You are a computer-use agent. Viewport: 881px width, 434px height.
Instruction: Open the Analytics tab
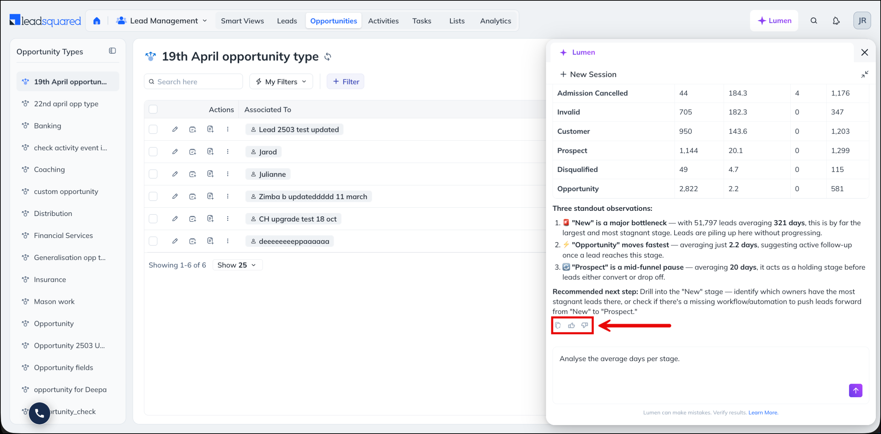click(496, 21)
